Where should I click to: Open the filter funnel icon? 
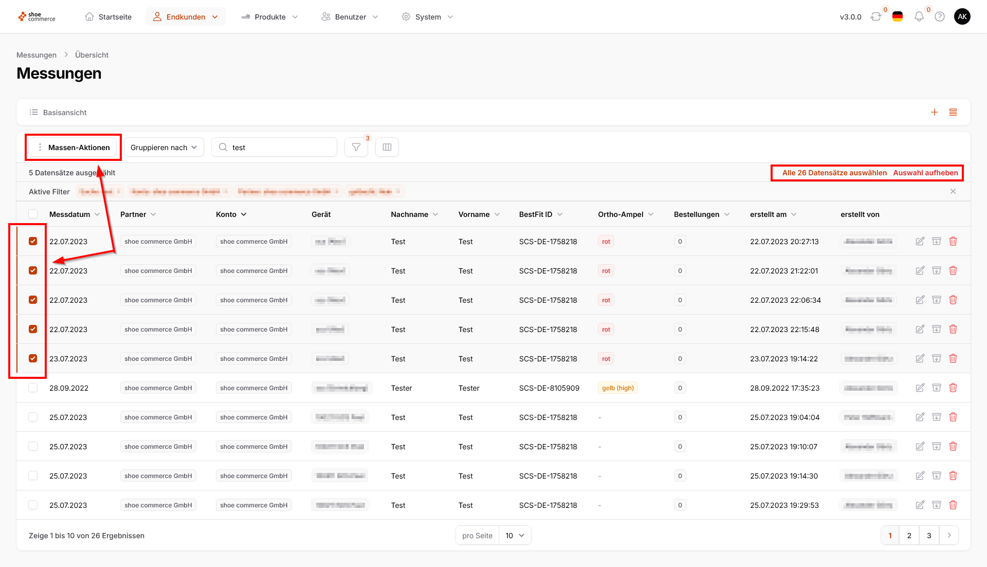356,148
